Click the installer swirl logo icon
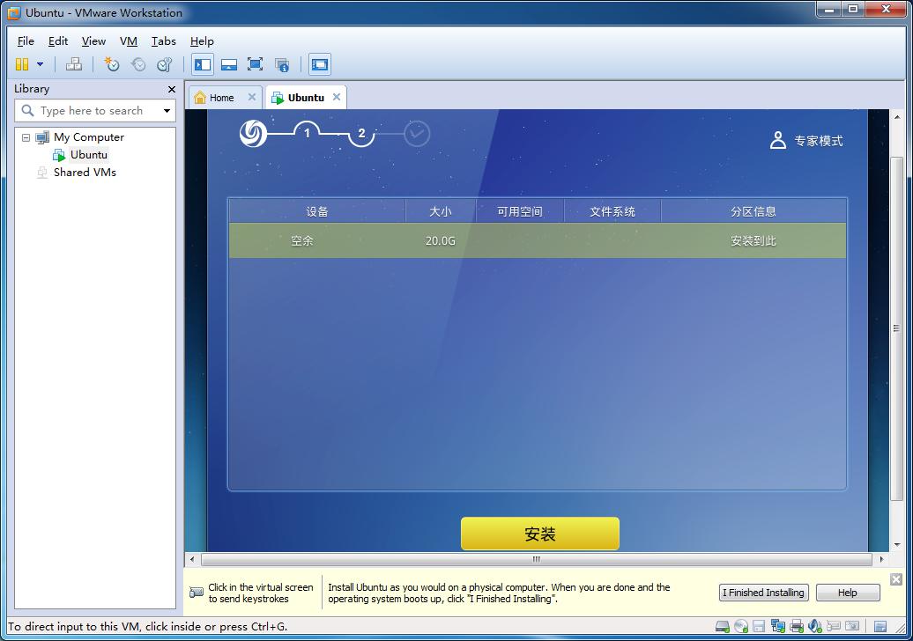913x641 pixels. pyautogui.click(x=253, y=133)
